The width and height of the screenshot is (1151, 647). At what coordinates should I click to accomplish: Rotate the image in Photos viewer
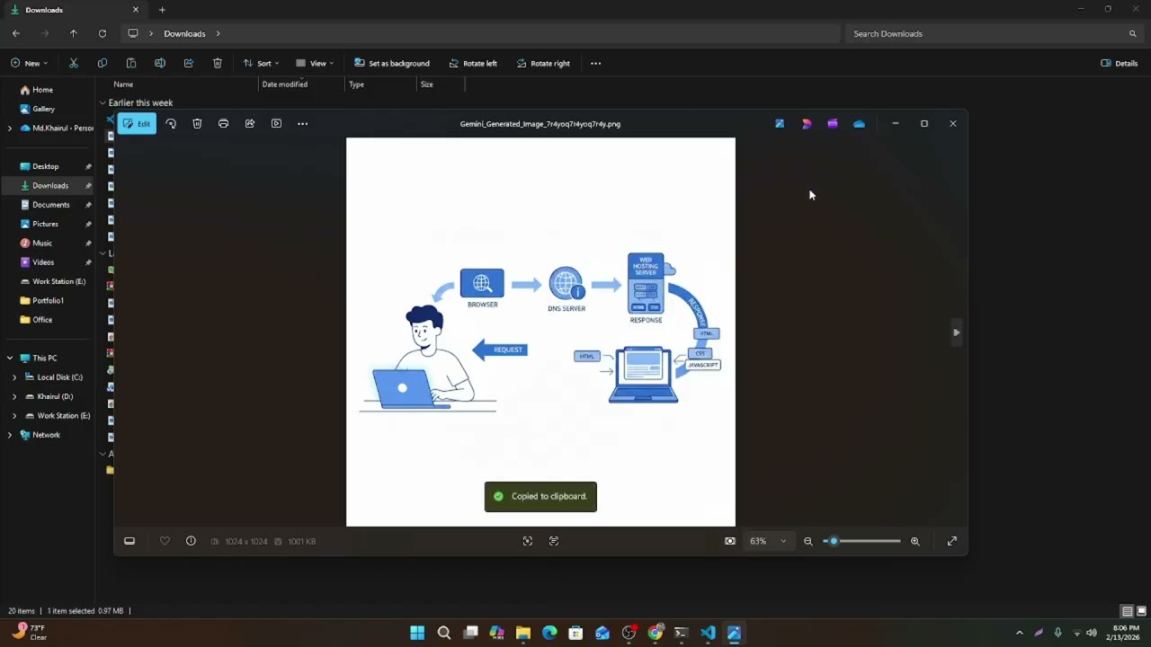click(171, 124)
